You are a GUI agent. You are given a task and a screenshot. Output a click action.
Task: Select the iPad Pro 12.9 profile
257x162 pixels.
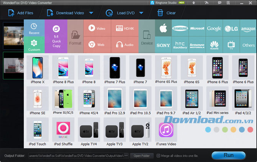(x=115, y=101)
